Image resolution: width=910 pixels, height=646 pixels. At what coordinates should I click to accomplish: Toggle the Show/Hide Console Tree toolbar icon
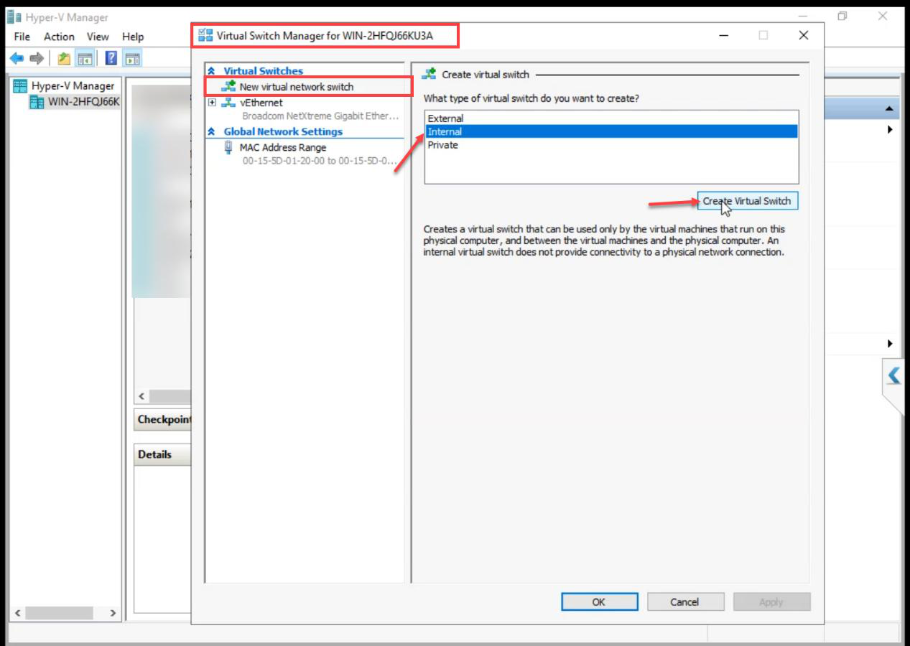[x=85, y=58]
